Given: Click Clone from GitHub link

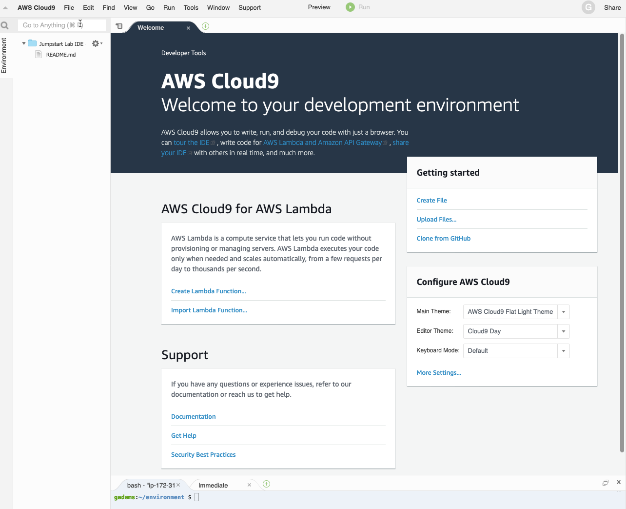Looking at the screenshot, I should (444, 239).
